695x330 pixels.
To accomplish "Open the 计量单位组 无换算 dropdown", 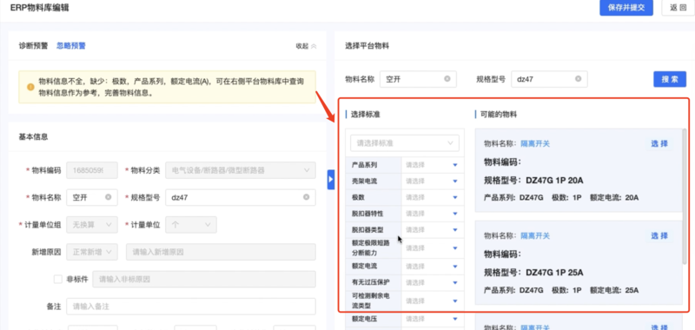I will pos(92,225).
